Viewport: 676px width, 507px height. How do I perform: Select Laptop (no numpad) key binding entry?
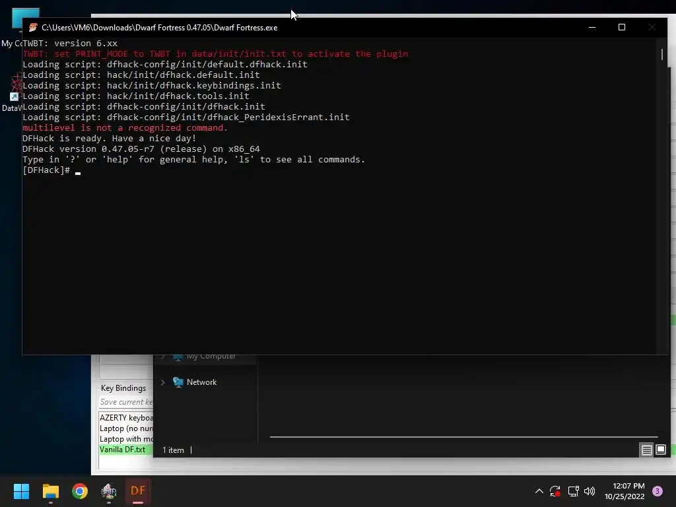click(x=125, y=428)
